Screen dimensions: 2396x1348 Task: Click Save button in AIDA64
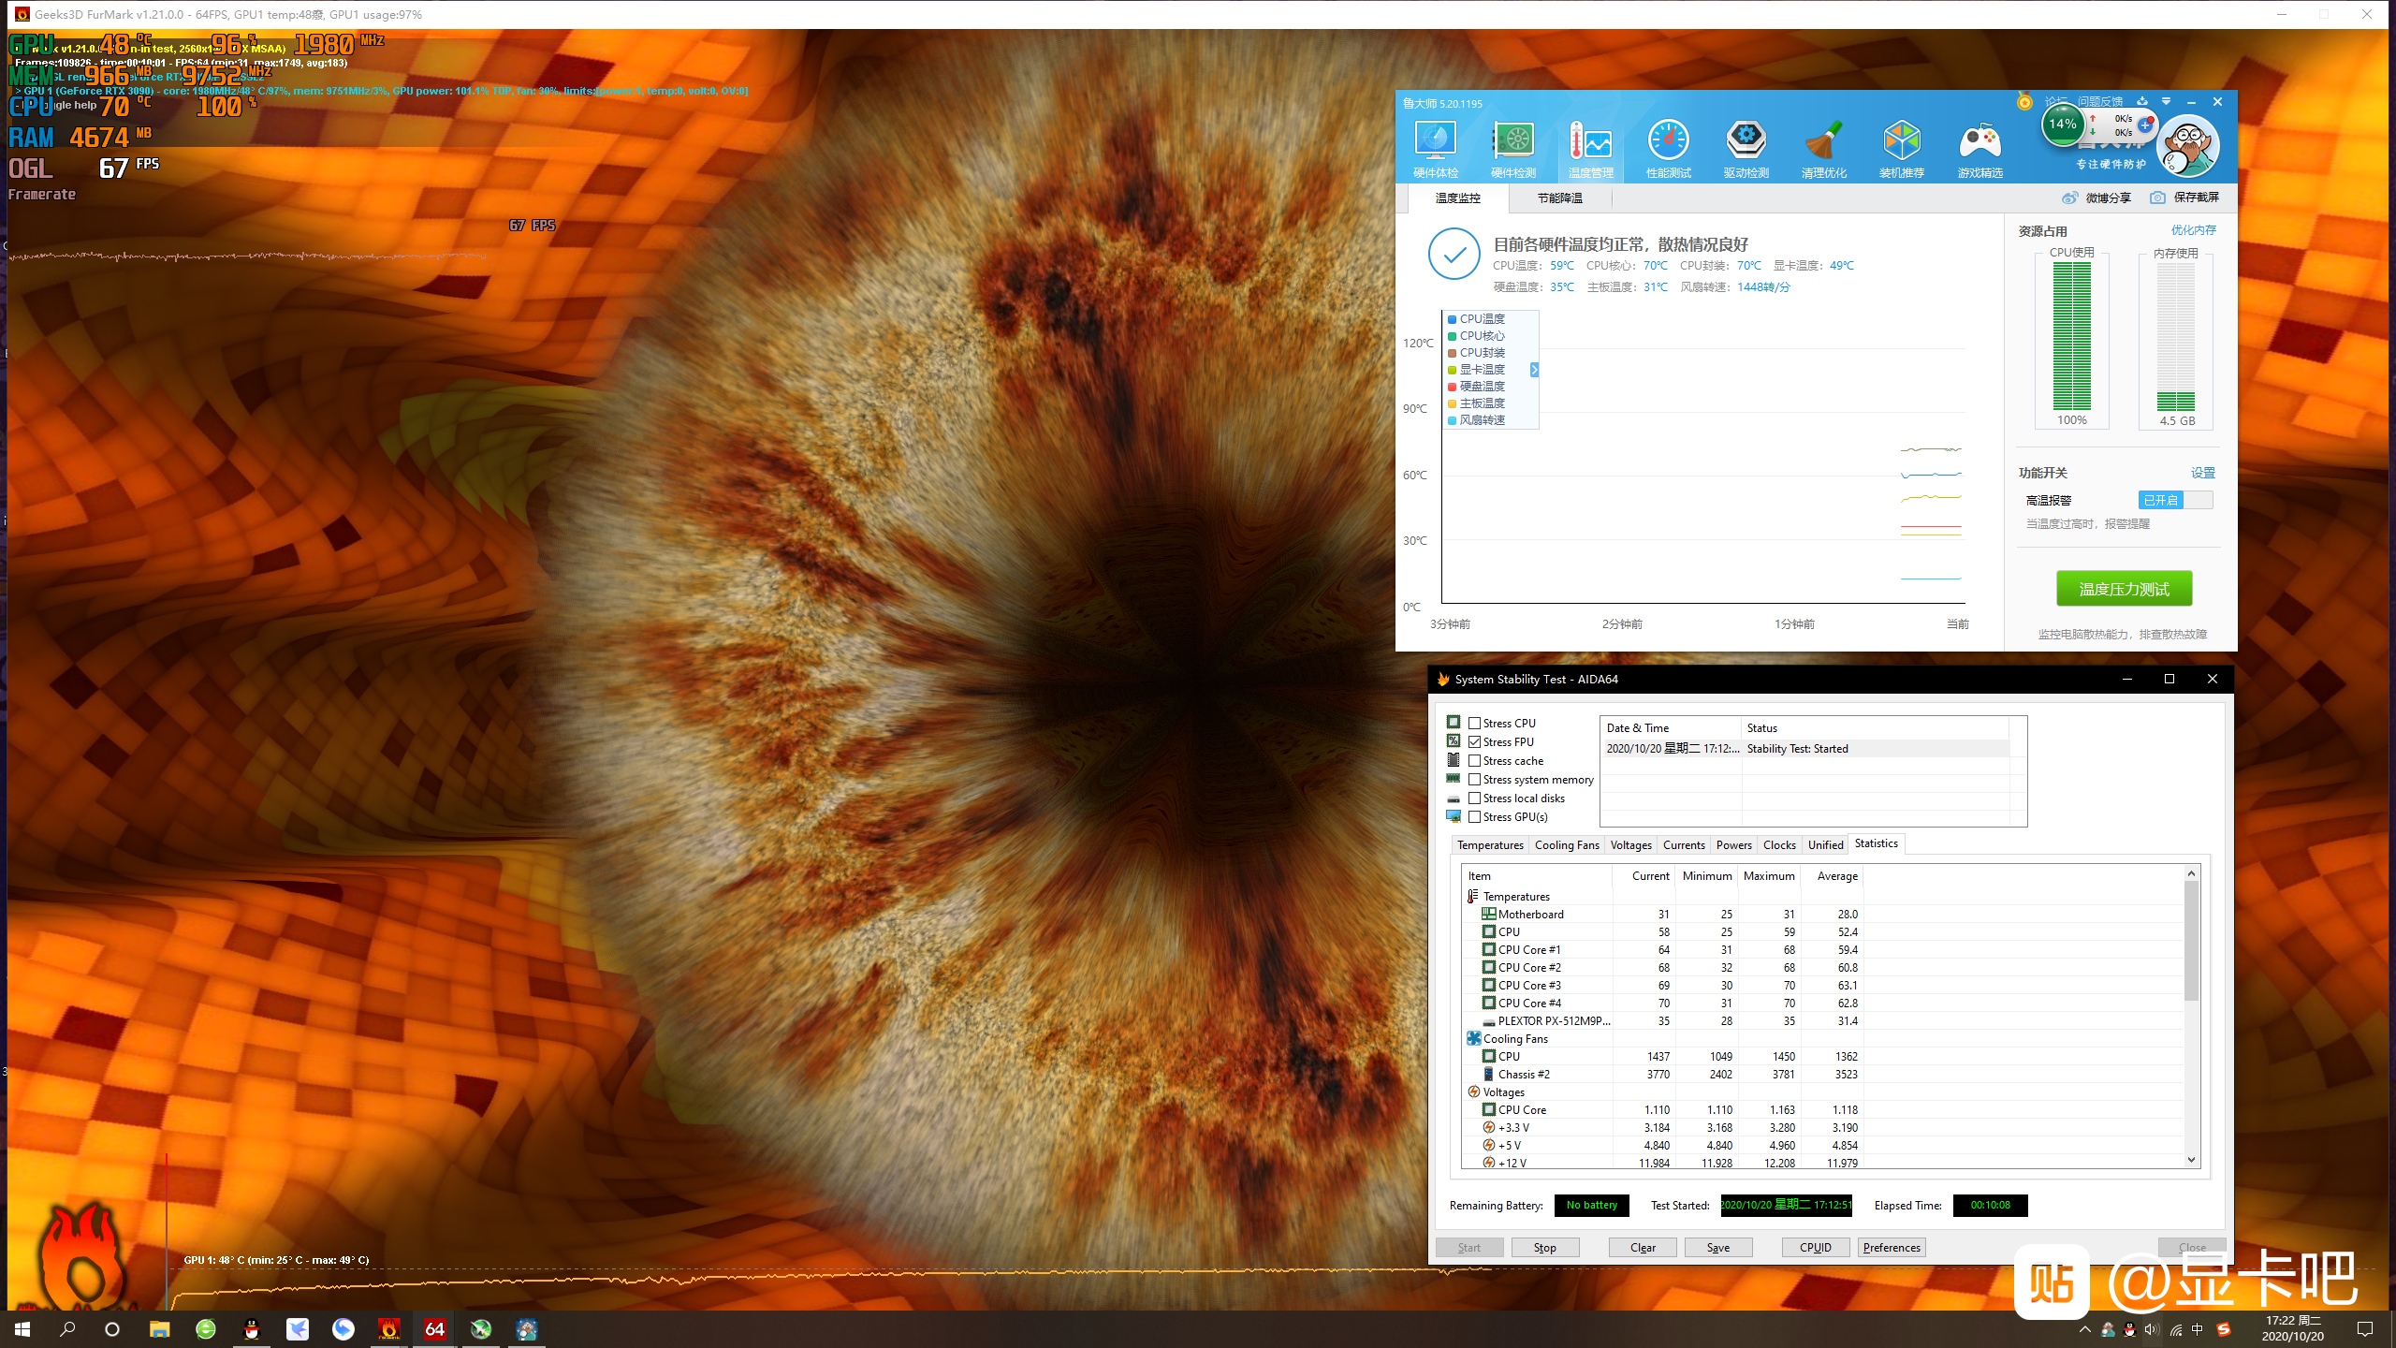[1718, 1247]
